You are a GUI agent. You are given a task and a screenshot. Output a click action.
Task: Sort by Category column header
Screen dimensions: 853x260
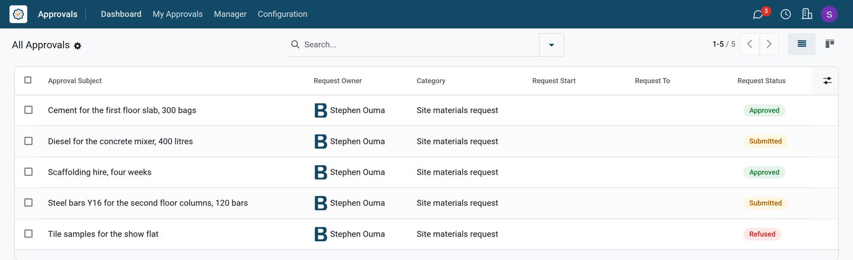431,80
